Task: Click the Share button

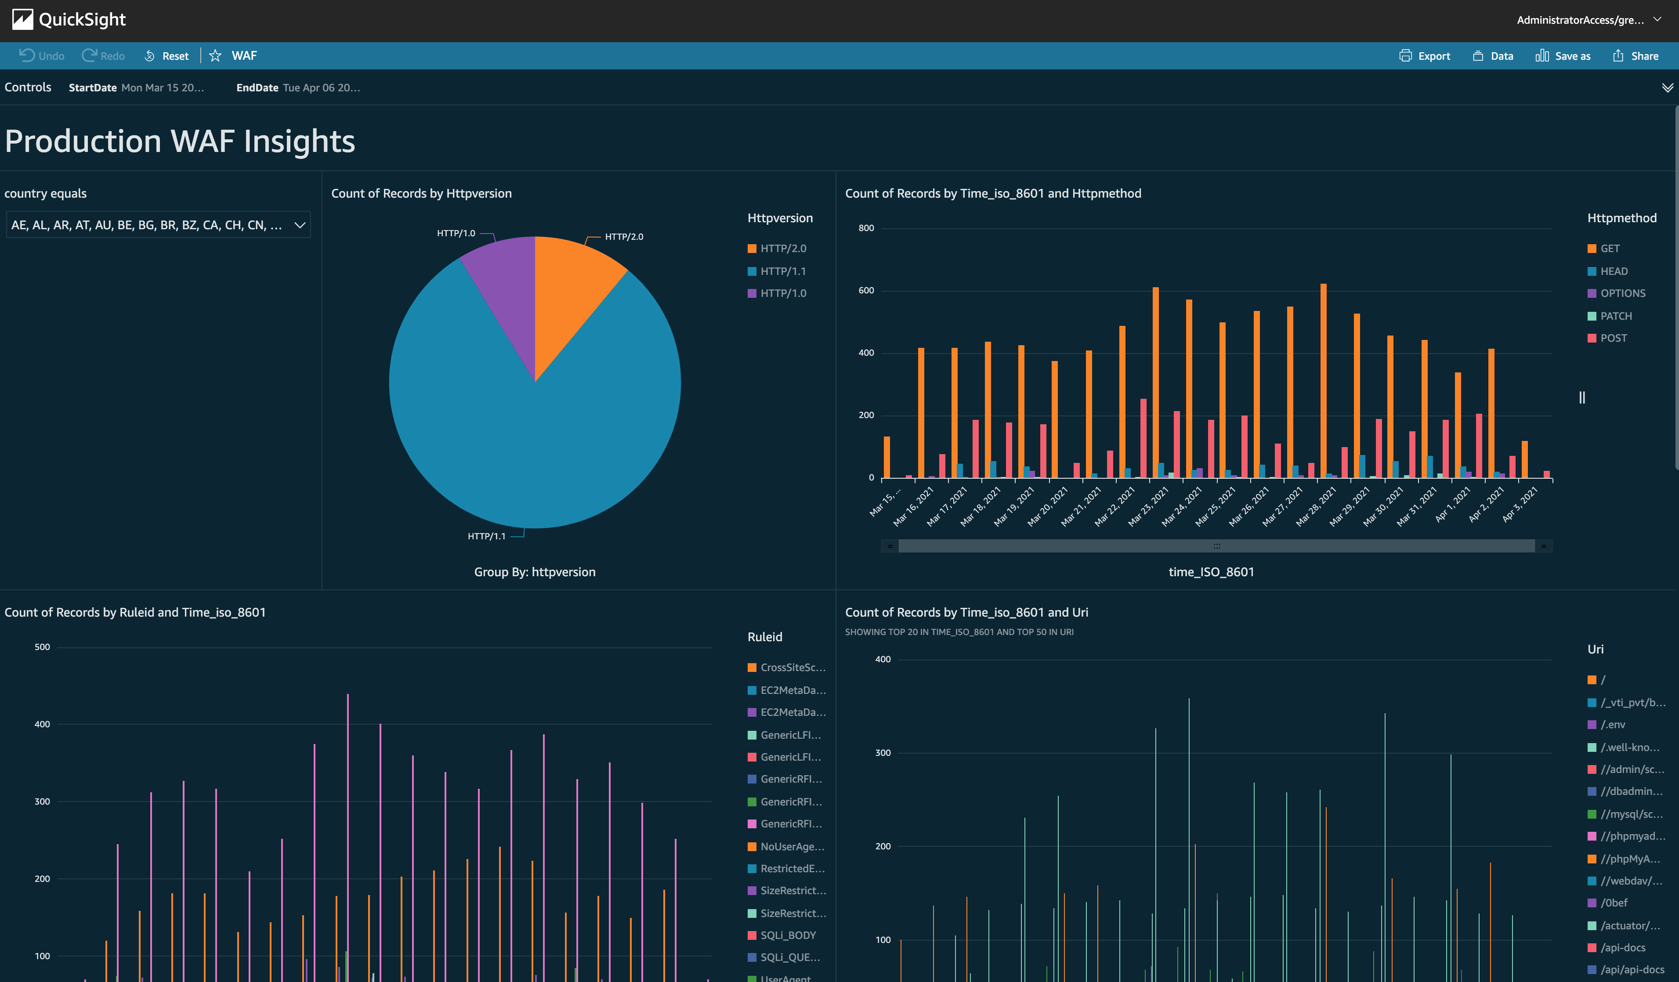Action: click(1635, 56)
